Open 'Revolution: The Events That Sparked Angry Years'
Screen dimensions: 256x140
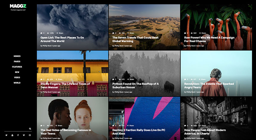point(209,86)
